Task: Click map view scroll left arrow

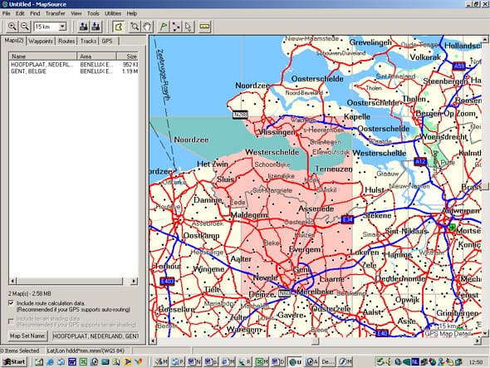Action: [x=153, y=341]
